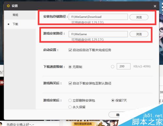163x126 pixels.
Task: Click the gear icon in title bar
Action: click(8, 6)
